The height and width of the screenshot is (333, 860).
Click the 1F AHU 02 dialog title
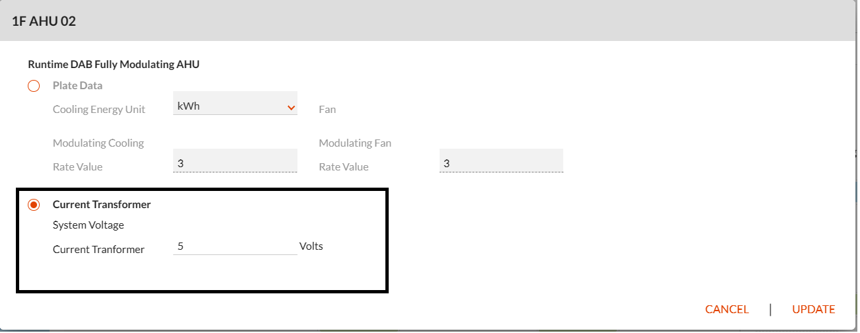(x=44, y=21)
